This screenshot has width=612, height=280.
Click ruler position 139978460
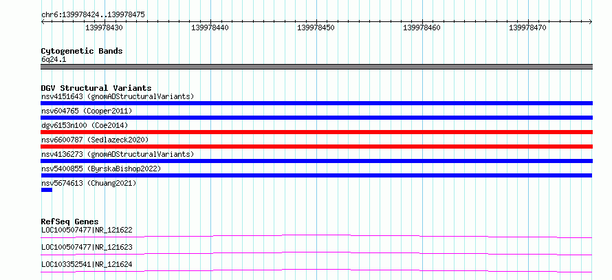pos(422,28)
